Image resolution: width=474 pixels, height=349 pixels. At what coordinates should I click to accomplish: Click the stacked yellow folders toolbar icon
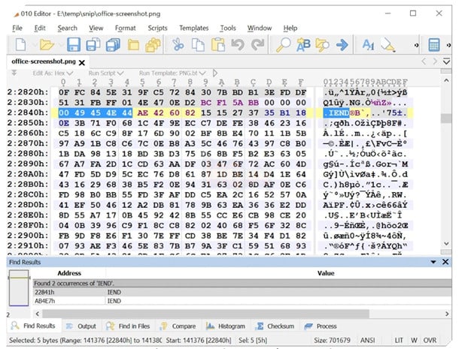click(x=153, y=45)
